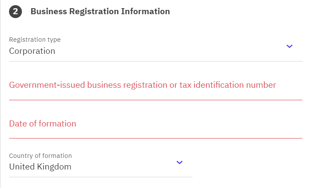Click the underline below United Kingdom

point(101,177)
